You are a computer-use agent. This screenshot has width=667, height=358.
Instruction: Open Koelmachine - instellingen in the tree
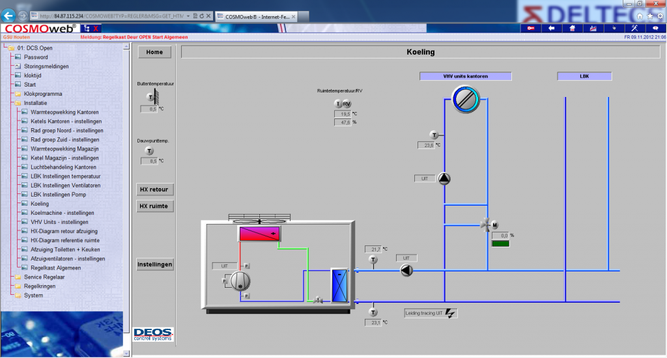click(x=62, y=213)
